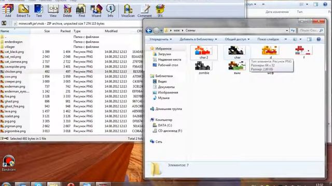Open the Документы library
The height and width of the screenshot is (186, 332).
point(166,87)
